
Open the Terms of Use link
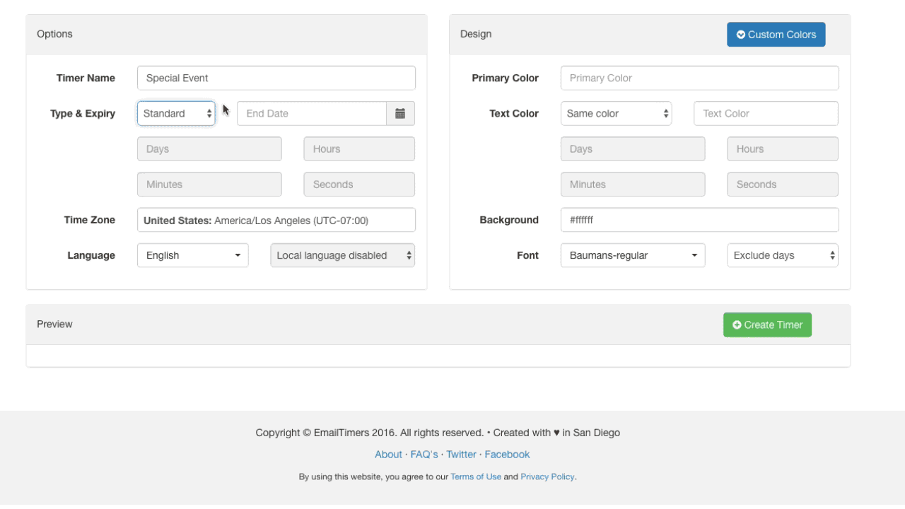(476, 476)
